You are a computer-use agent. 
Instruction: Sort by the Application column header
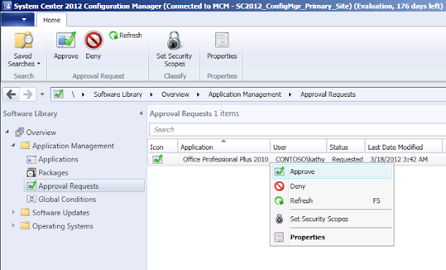[x=224, y=147]
